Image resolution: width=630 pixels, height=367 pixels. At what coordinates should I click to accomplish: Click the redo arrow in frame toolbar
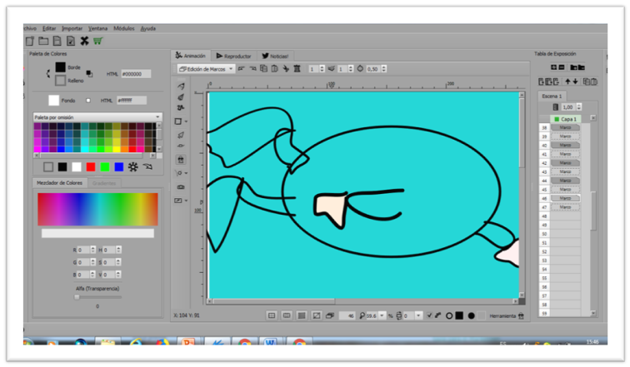click(252, 69)
